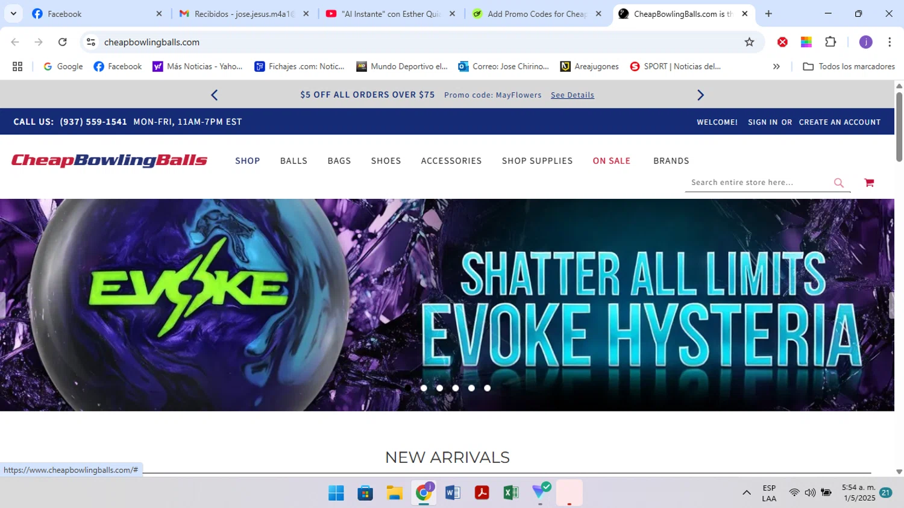Close the Facebook tab
This screenshot has width=904, height=508.
[x=159, y=14]
